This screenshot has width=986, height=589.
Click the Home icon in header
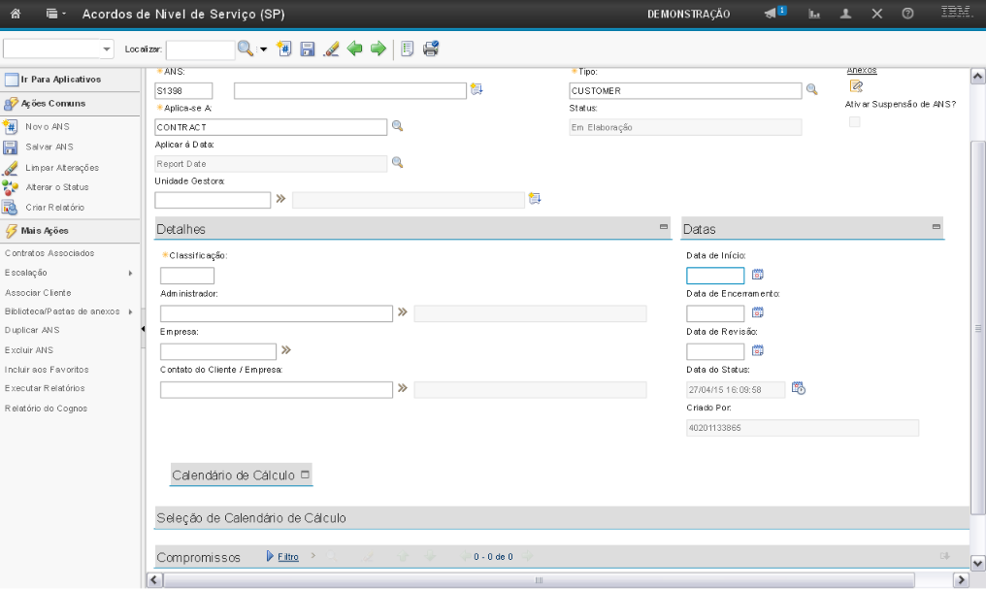tap(16, 14)
